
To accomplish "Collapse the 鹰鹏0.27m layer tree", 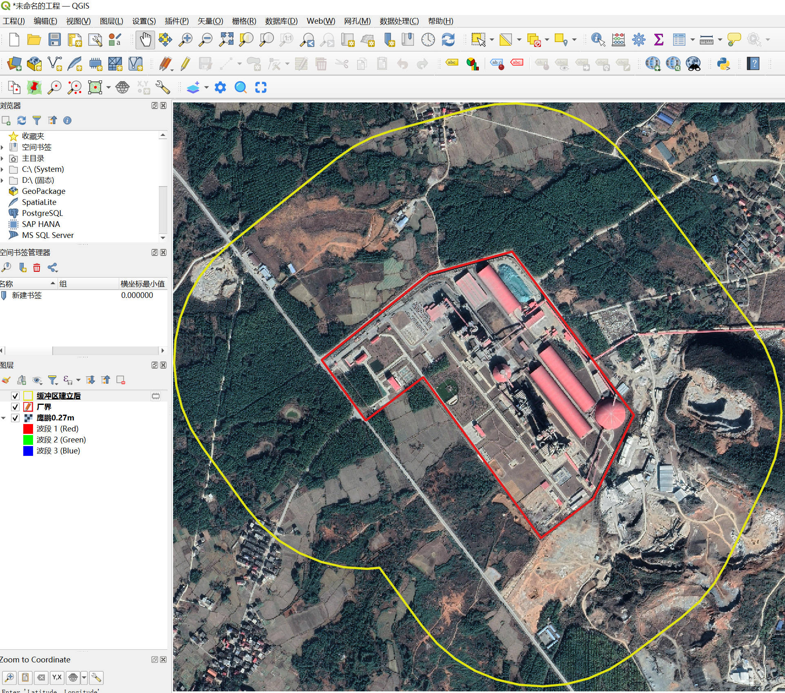I will (3, 418).
